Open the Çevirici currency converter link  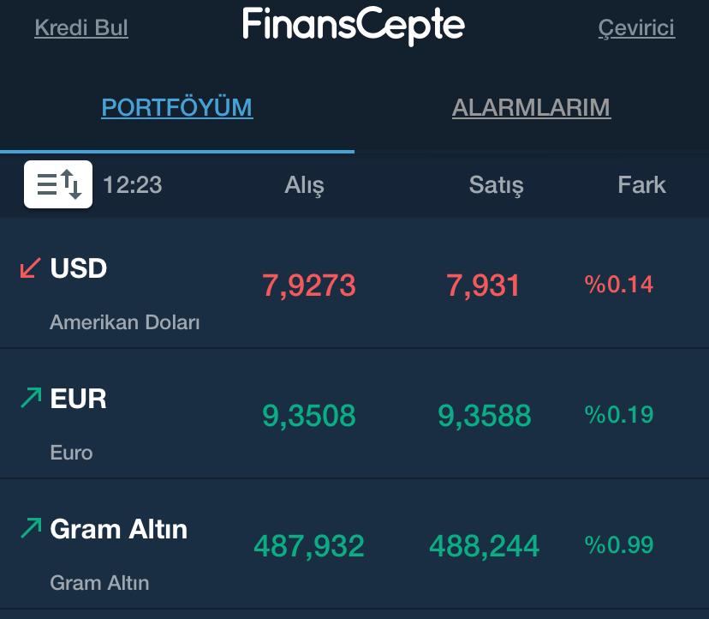pos(637,28)
